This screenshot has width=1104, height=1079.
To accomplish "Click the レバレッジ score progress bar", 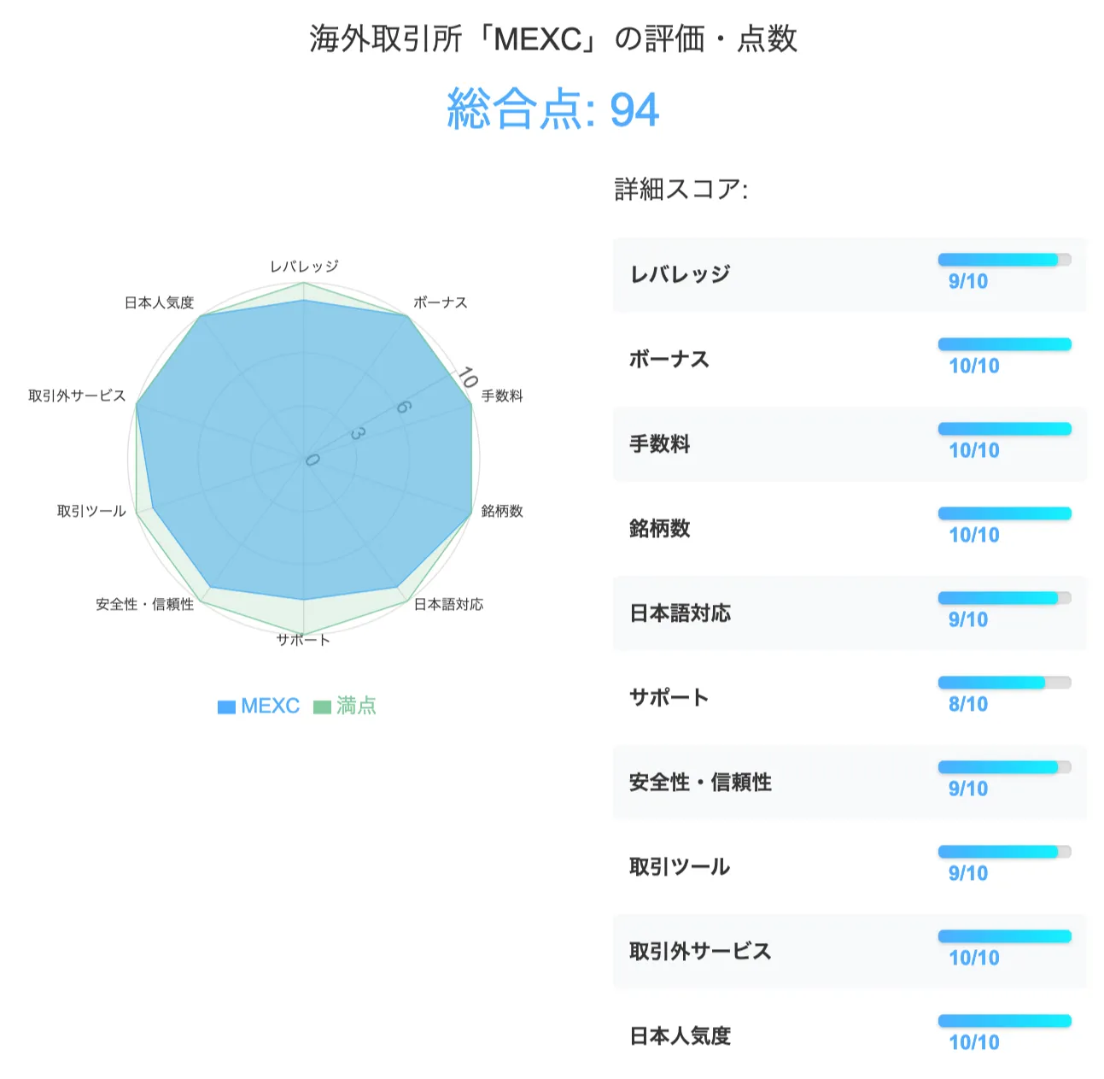I will (1004, 260).
